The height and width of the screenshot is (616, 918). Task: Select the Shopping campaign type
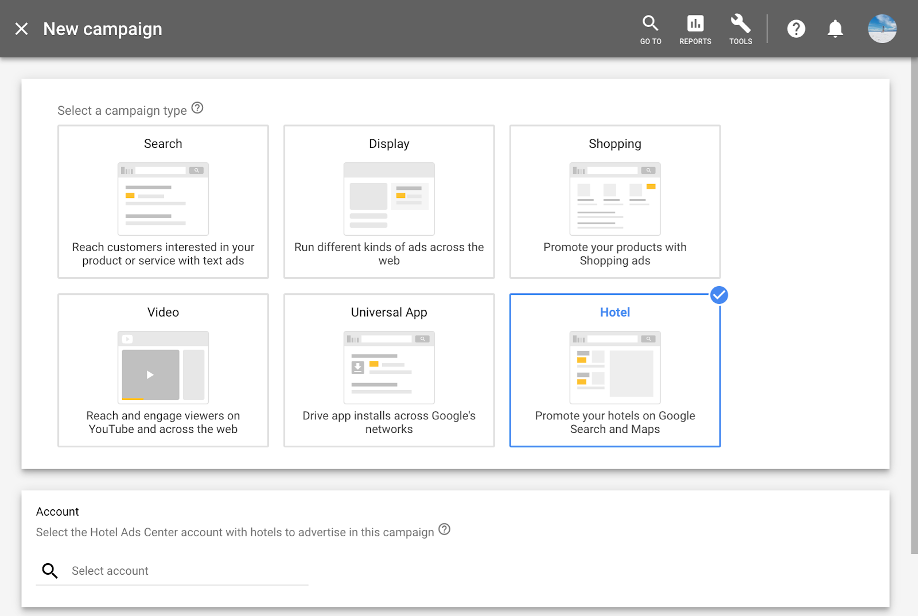tap(615, 202)
